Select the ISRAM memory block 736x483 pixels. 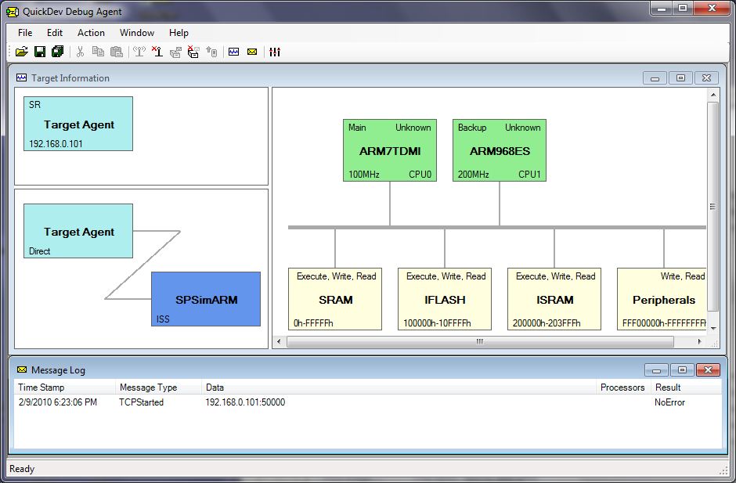[x=554, y=299]
